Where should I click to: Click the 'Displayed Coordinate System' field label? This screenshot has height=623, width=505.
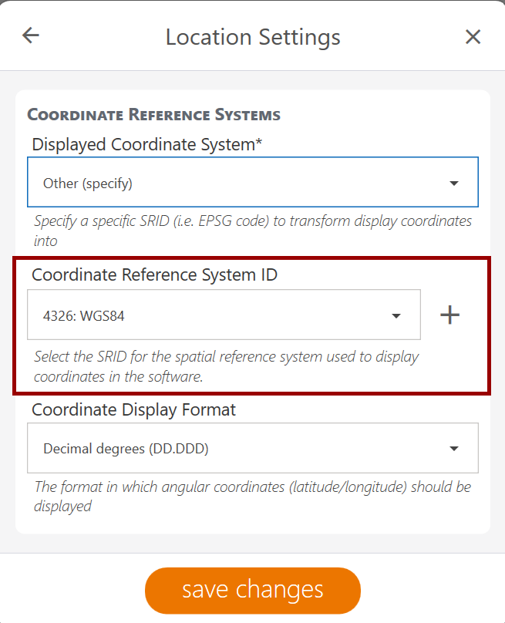pos(143,144)
